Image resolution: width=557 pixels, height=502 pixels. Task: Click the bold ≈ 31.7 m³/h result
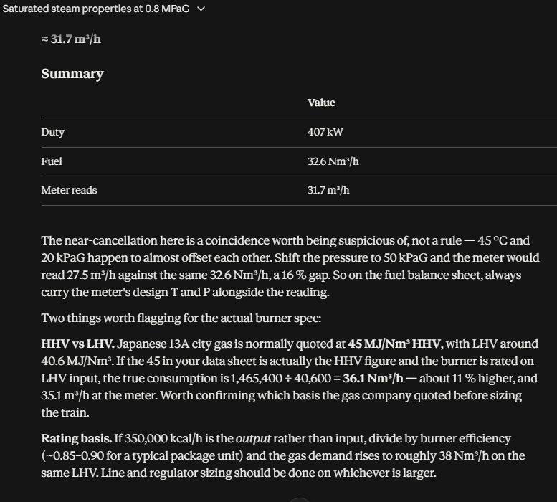71,39
